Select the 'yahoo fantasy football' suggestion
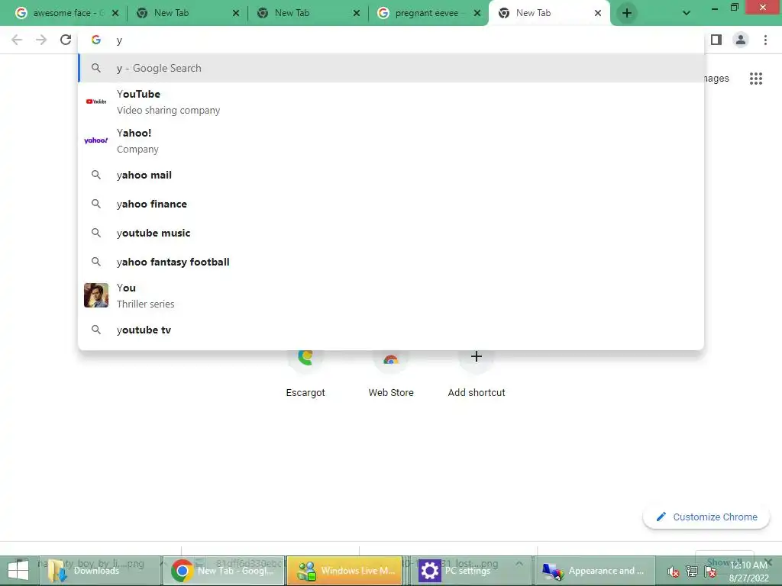The width and height of the screenshot is (782, 586). [391, 262]
